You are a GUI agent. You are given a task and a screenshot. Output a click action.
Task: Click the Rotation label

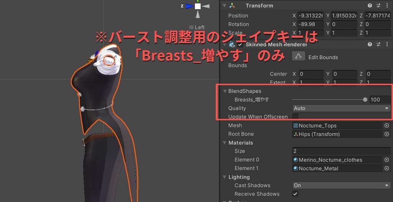239,24
